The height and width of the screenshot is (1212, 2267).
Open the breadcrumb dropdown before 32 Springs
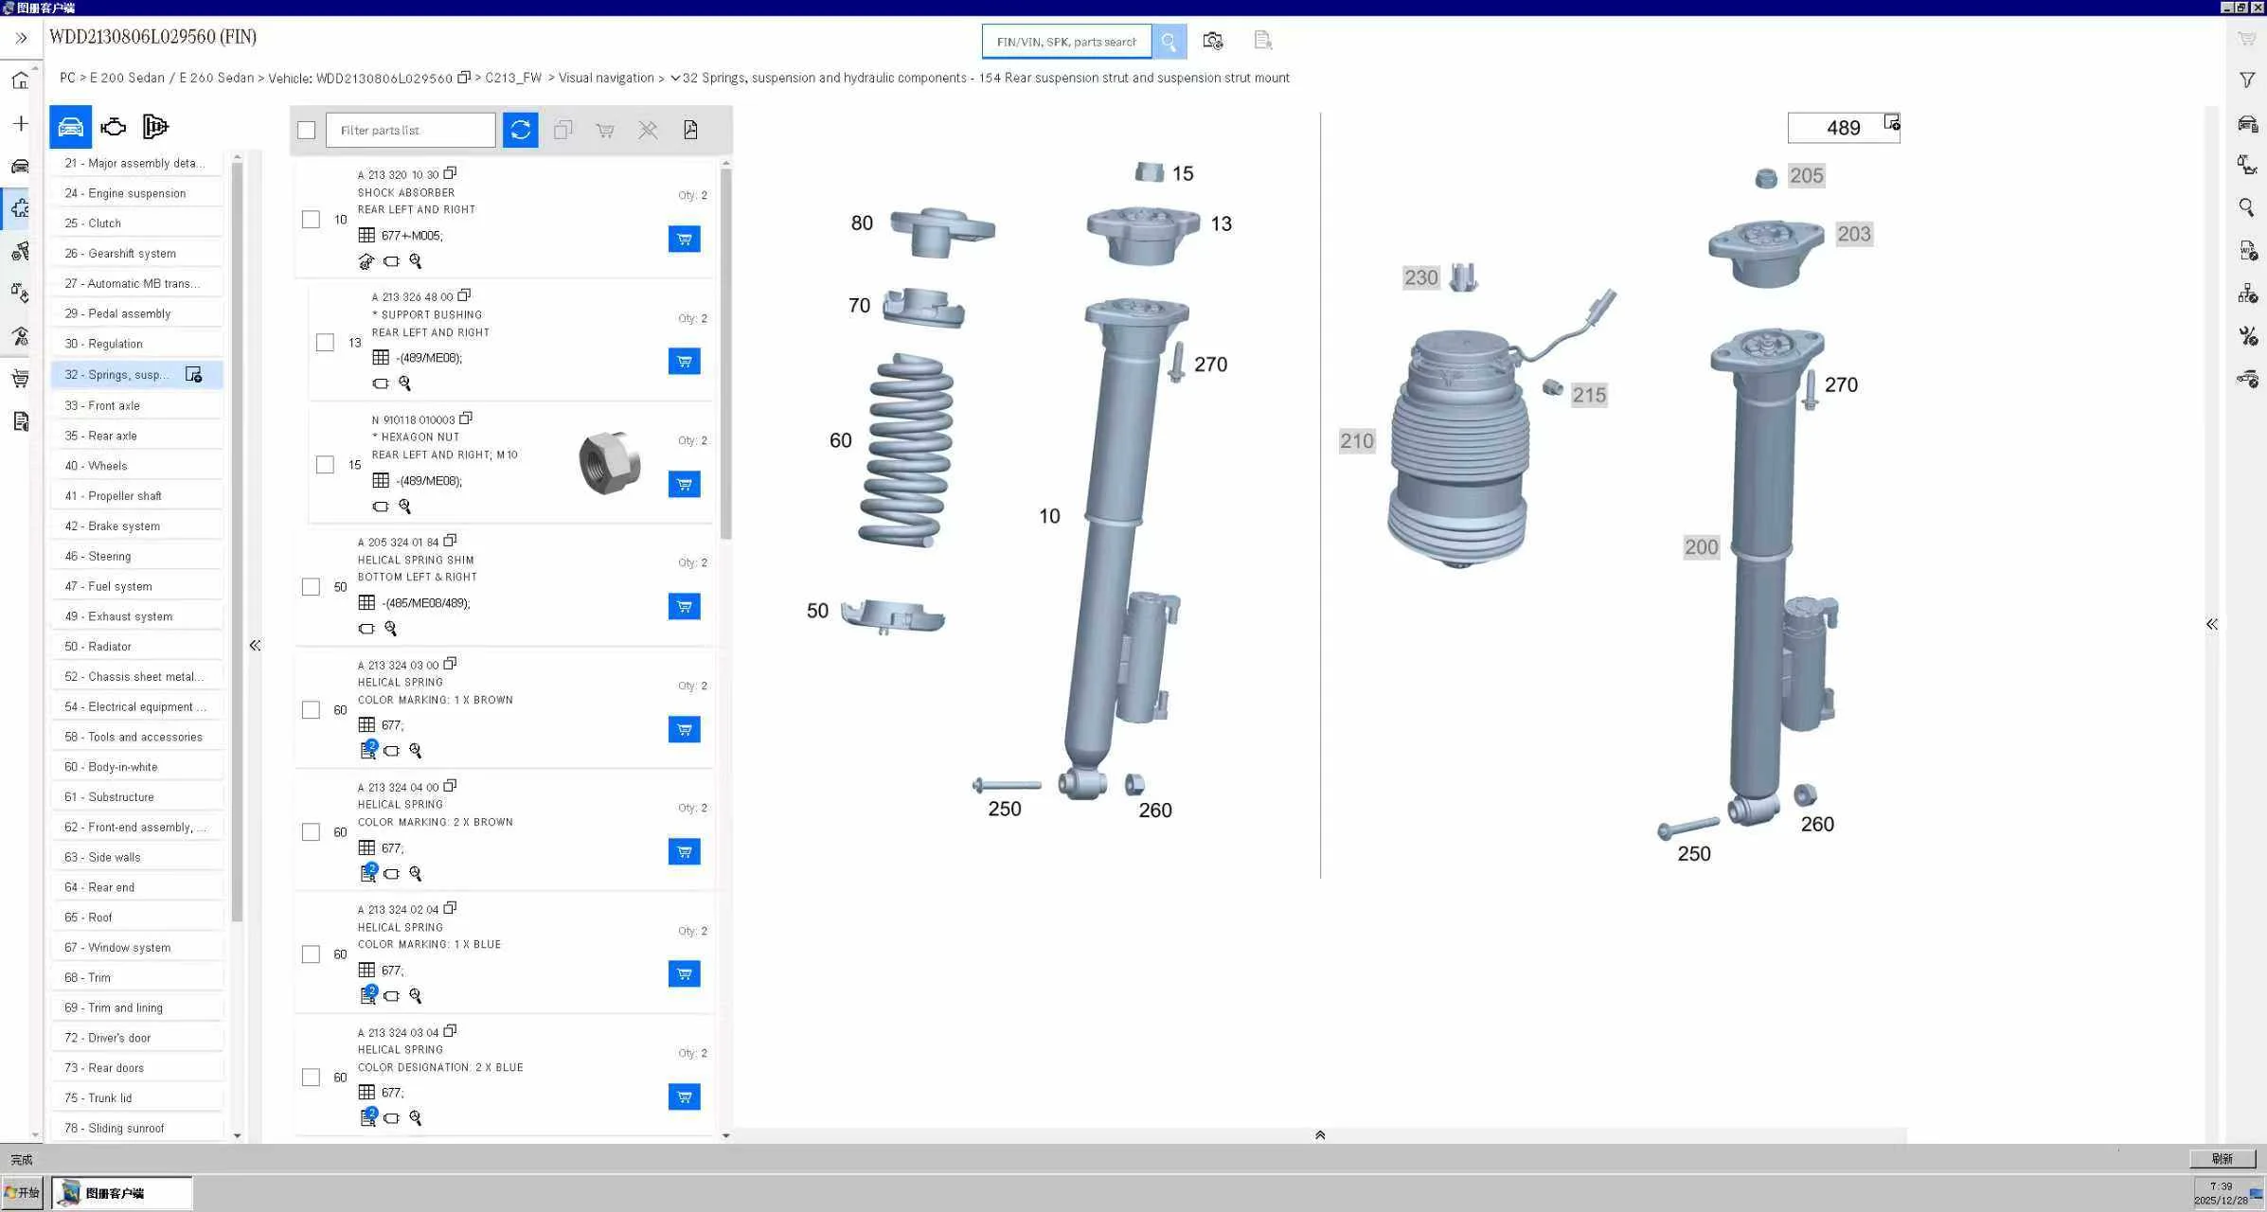pyautogui.click(x=674, y=78)
